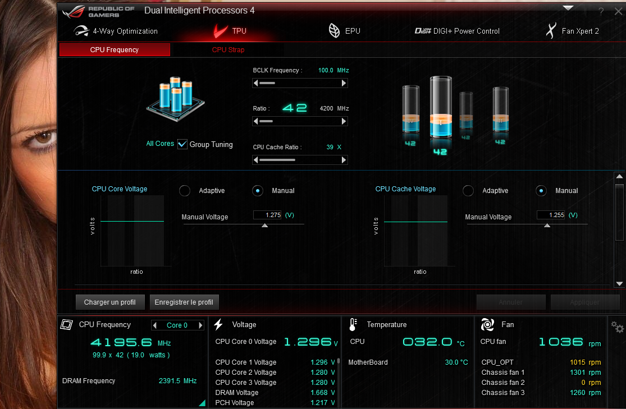
Task: Click the Voltage list scrollbar
Action: coord(339,361)
